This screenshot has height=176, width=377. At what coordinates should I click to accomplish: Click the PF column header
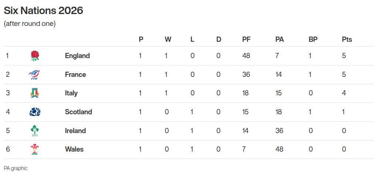(x=246, y=40)
